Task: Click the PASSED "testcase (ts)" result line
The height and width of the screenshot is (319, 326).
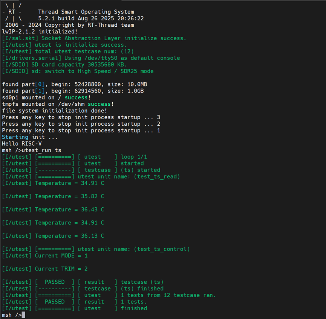Action: pos(83,282)
